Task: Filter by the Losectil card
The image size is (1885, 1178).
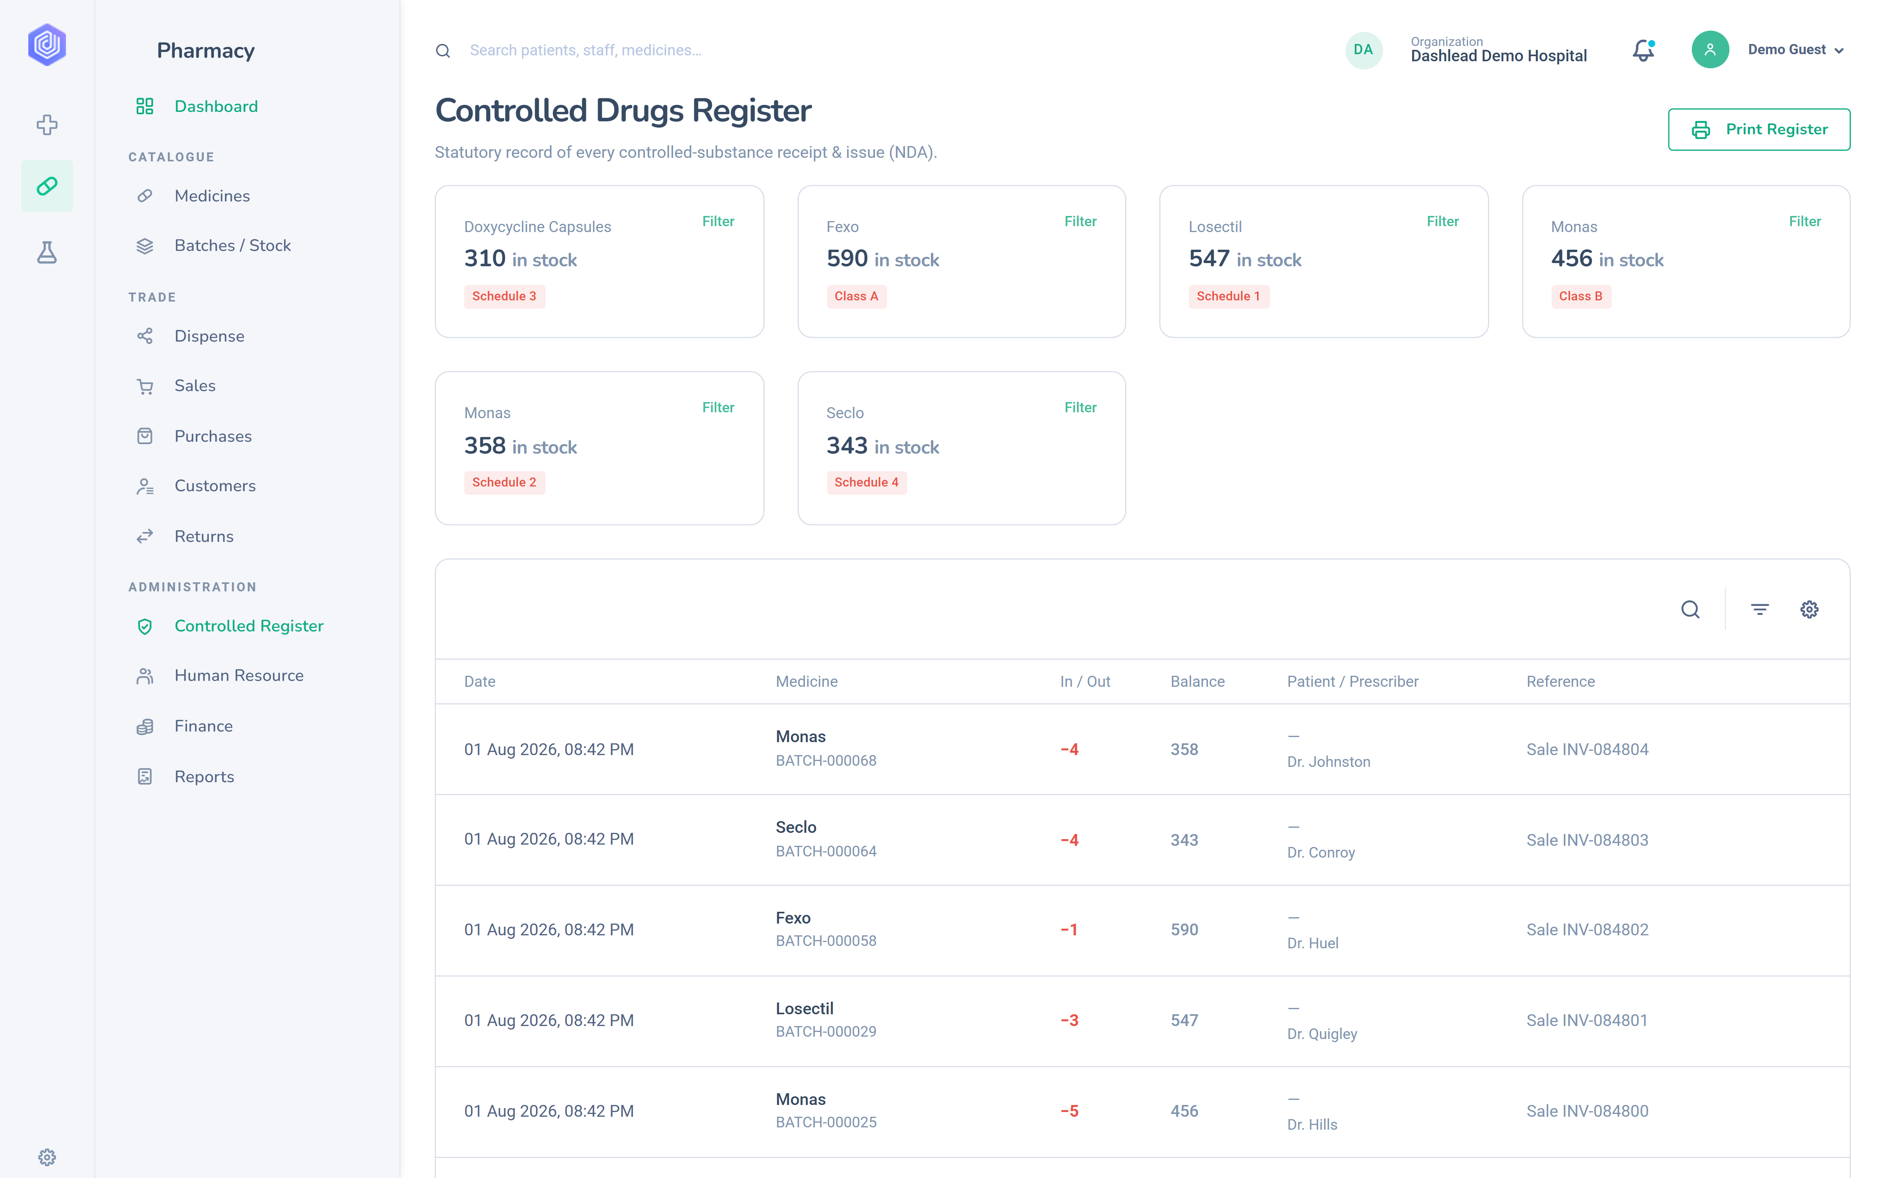Action: click(1442, 221)
